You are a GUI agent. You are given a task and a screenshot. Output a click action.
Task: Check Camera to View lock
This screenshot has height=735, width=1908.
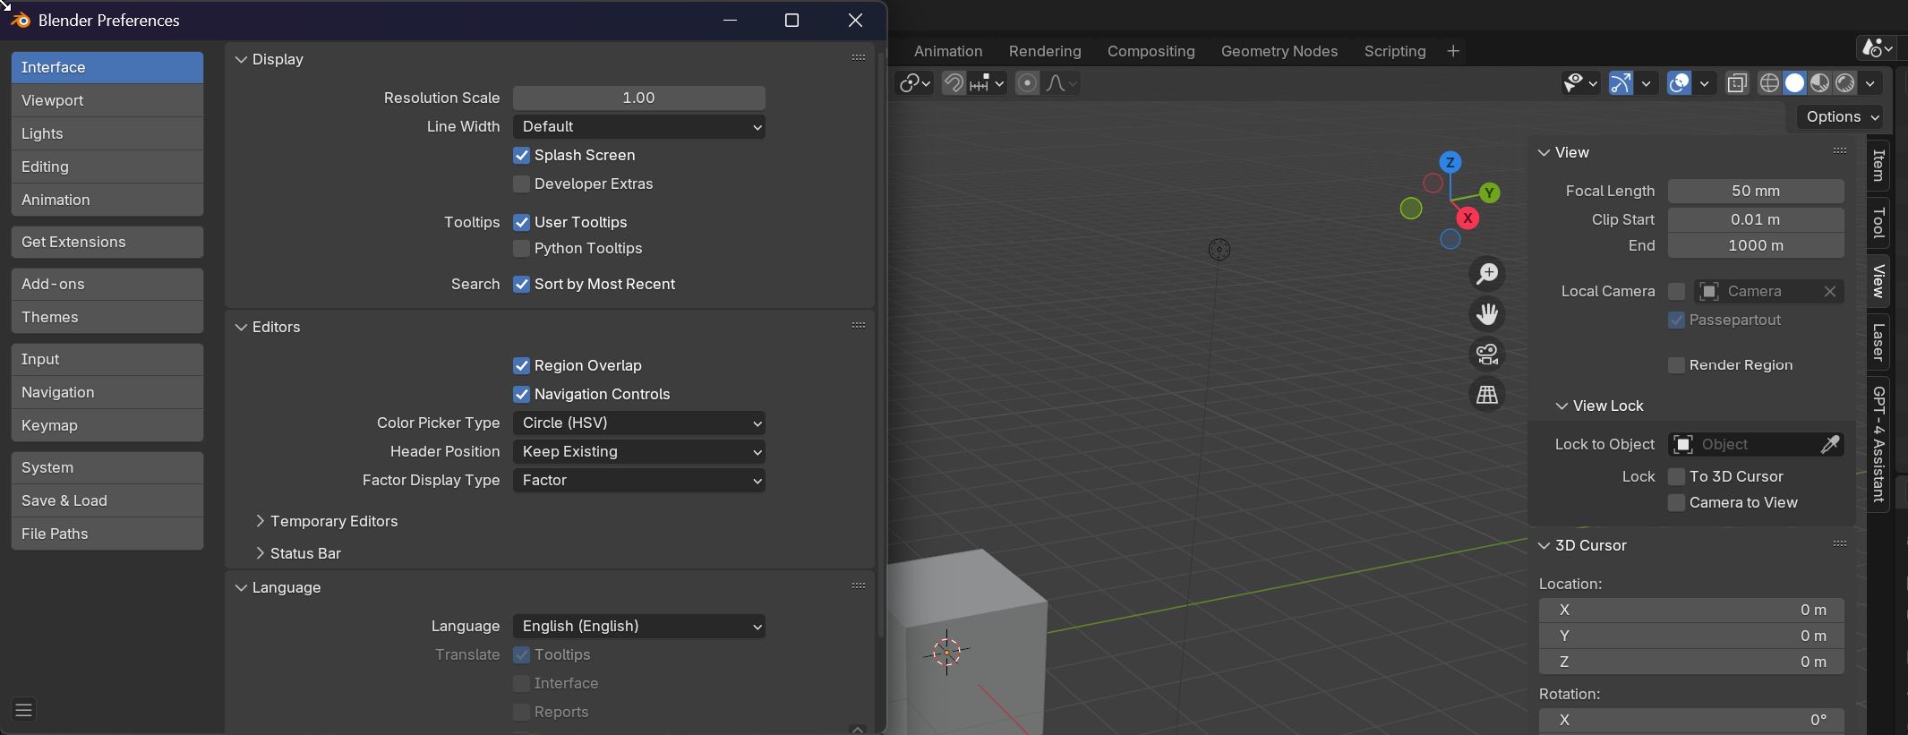point(1676,502)
